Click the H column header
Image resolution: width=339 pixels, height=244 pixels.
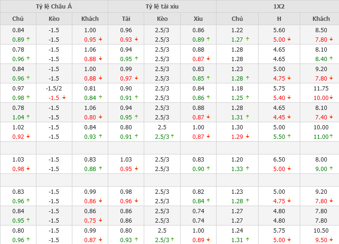click(x=279, y=19)
